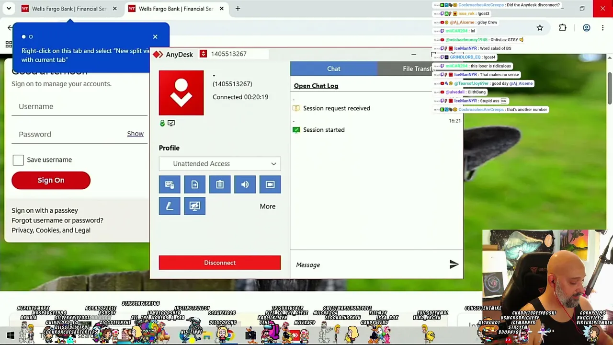Open the browser profile account icon
Image resolution: width=613 pixels, height=345 pixels.
[586, 28]
